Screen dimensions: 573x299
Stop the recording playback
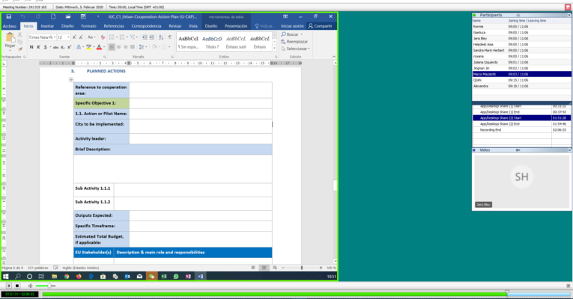click(x=19, y=286)
